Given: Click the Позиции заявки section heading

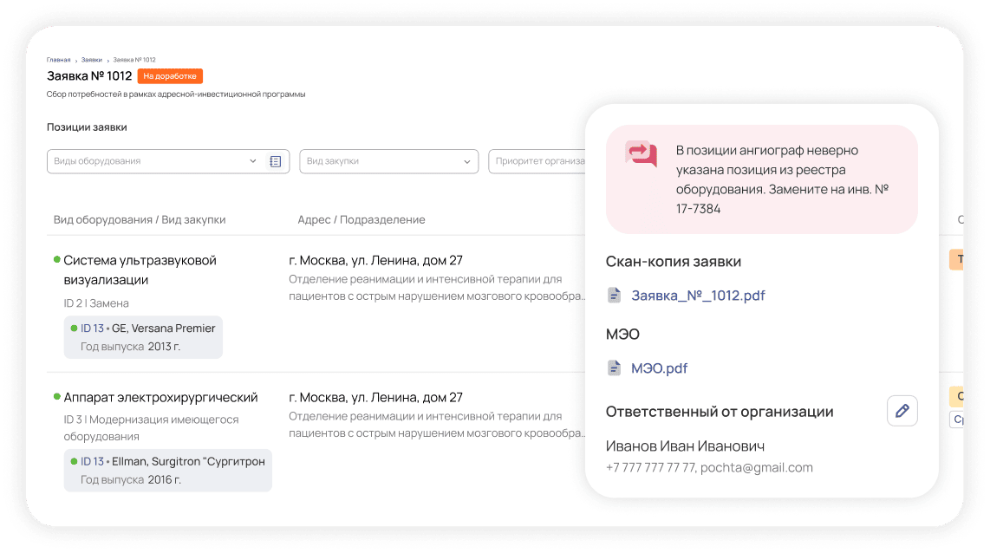Looking at the screenshot, I should pos(87,127).
